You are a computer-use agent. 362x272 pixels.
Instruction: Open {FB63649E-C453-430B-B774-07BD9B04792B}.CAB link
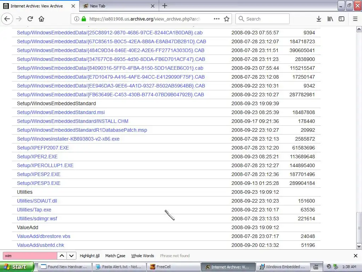tap(110, 95)
